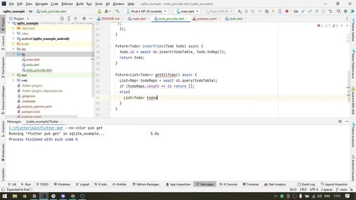The height and width of the screenshot is (200, 356).
Task: Run the app with the green play icon
Action: click(x=240, y=11)
